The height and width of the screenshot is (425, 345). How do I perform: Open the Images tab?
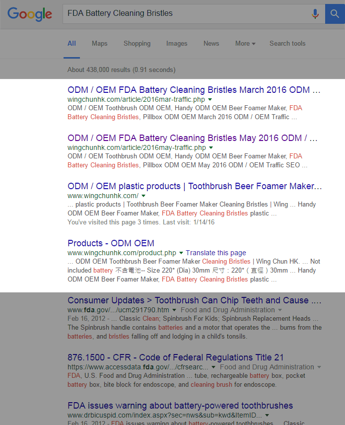177,44
